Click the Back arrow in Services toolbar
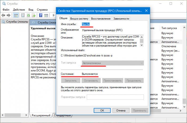The height and width of the screenshot is (123, 187). [3, 15]
